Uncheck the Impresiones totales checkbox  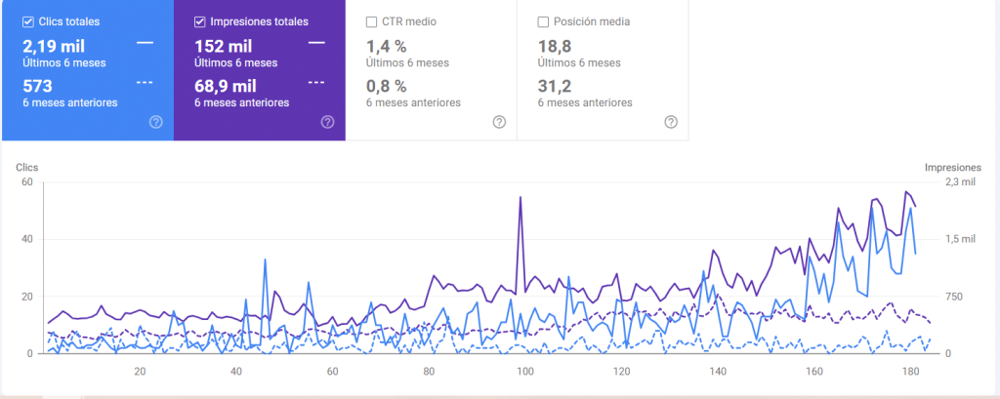point(200,21)
